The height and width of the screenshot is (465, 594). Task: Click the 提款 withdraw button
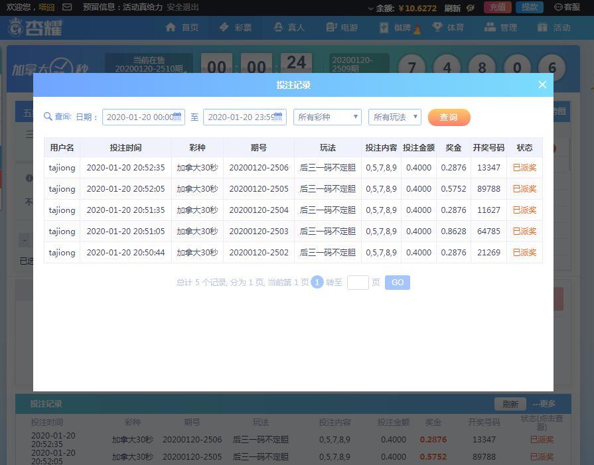pos(529,7)
